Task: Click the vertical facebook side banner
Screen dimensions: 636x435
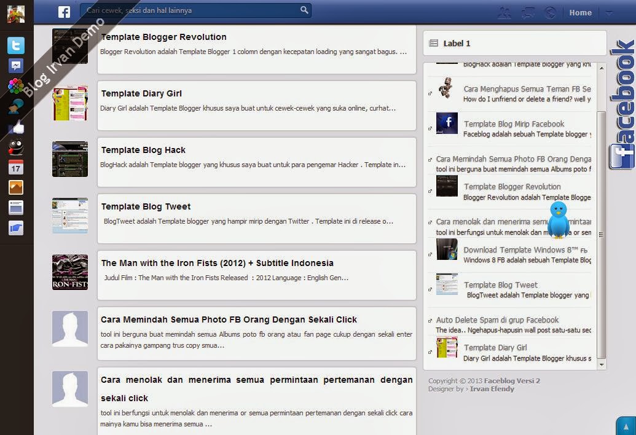Action: (x=622, y=104)
